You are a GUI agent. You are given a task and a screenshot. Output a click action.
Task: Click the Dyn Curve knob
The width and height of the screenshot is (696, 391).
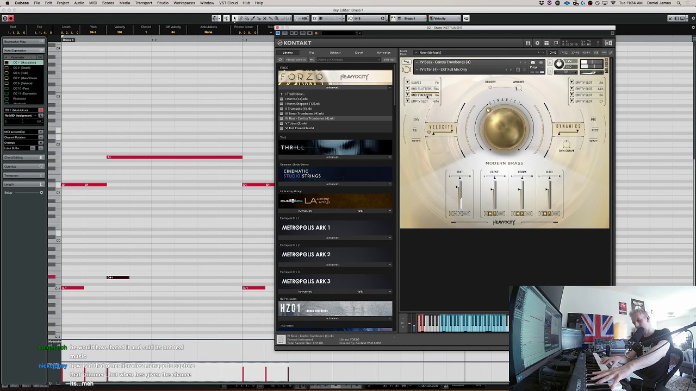tap(566, 144)
